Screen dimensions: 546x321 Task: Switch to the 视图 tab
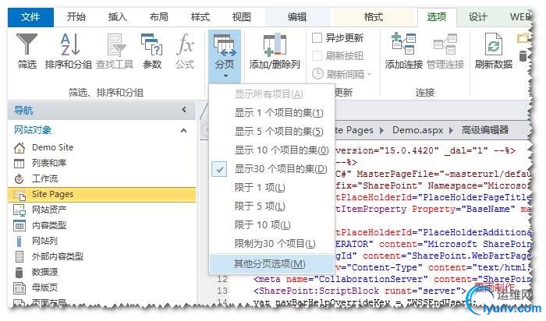click(241, 17)
